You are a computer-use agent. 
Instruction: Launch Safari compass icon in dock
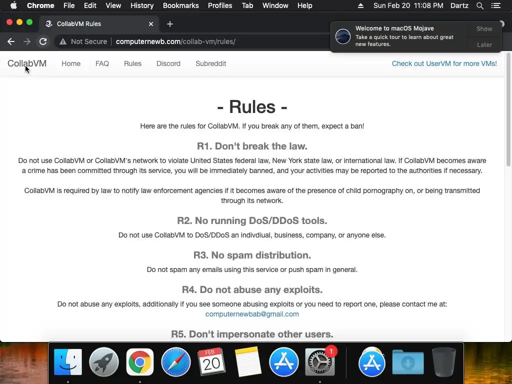(175, 362)
